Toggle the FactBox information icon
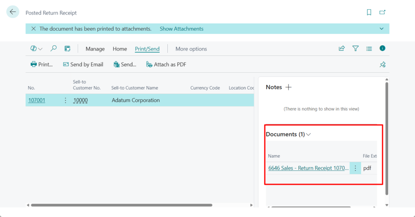Screen dimensions: 415x217 [382, 48]
